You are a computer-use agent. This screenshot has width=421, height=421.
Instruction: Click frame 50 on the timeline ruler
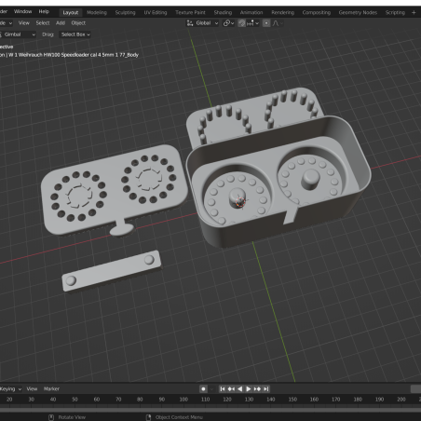tap(75, 400)
